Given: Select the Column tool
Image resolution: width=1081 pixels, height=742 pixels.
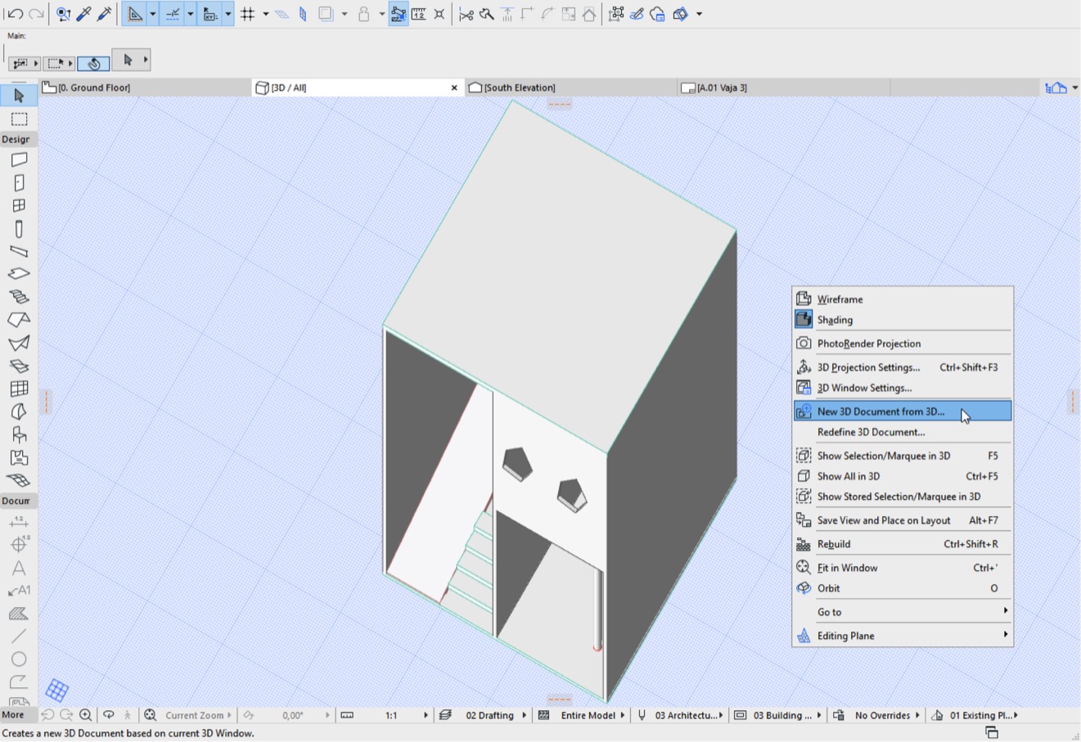Looking at the screenshot, I should click(x=19, y=228).
